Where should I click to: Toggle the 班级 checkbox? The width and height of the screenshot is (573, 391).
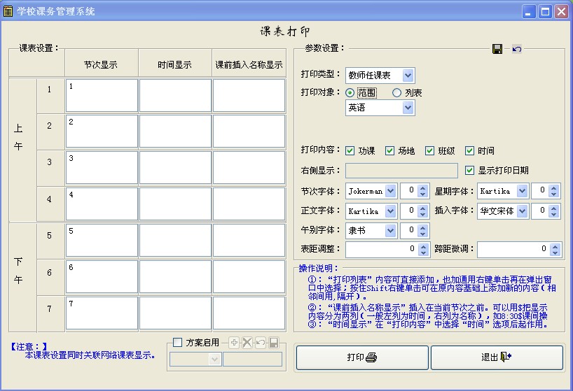[x=430, y=150]
